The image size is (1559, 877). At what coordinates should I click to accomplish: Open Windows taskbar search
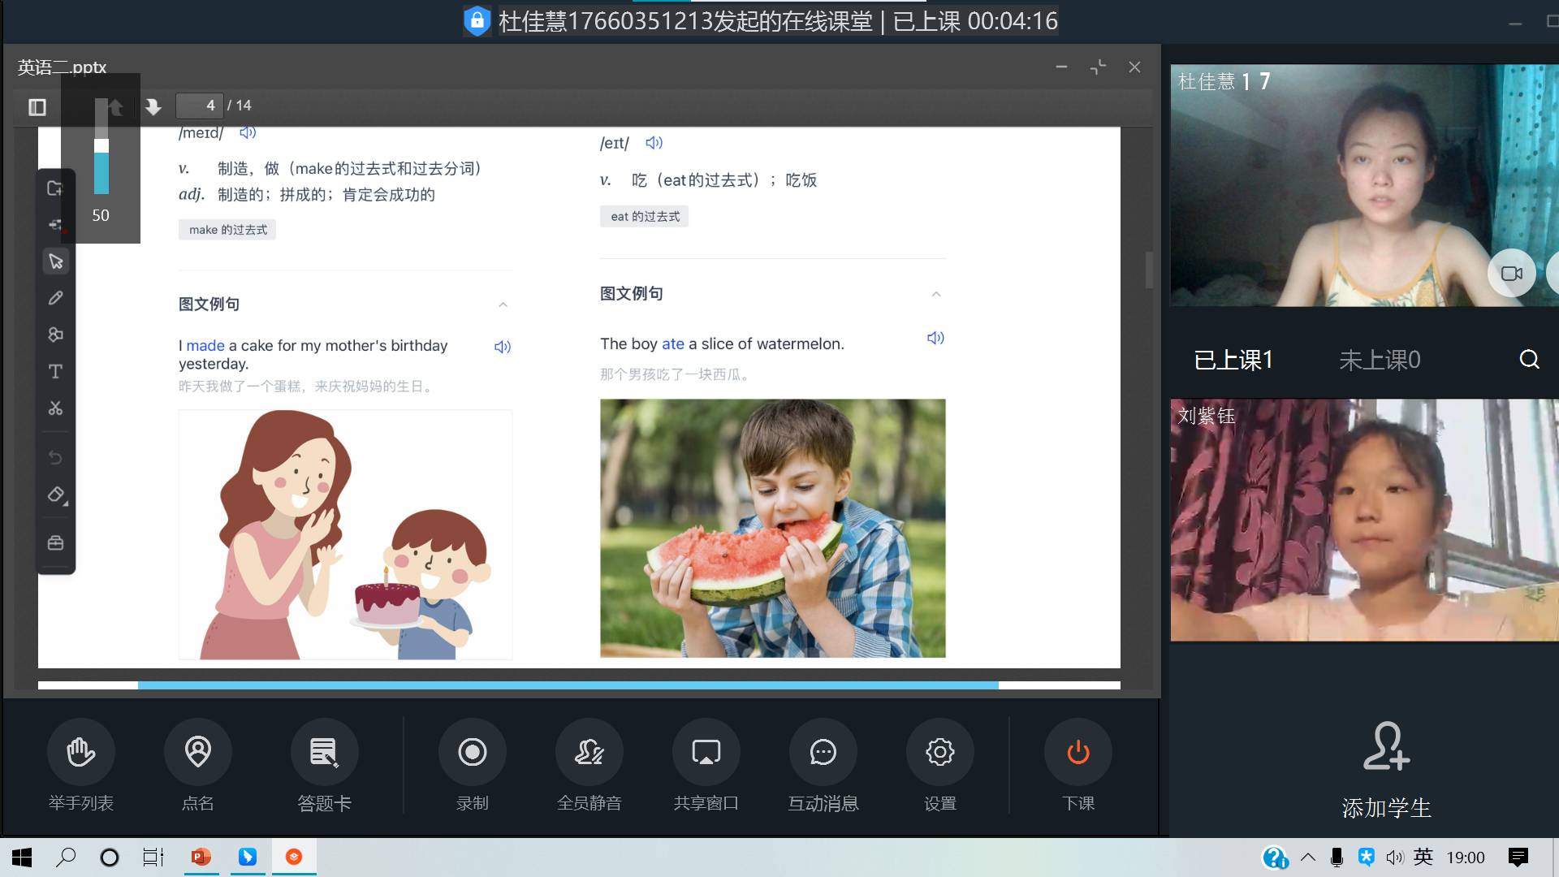click(x=66, y=857)
